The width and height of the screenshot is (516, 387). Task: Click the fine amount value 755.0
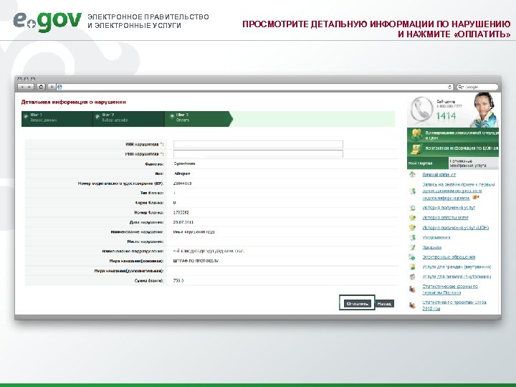click(x=178, y=281)
